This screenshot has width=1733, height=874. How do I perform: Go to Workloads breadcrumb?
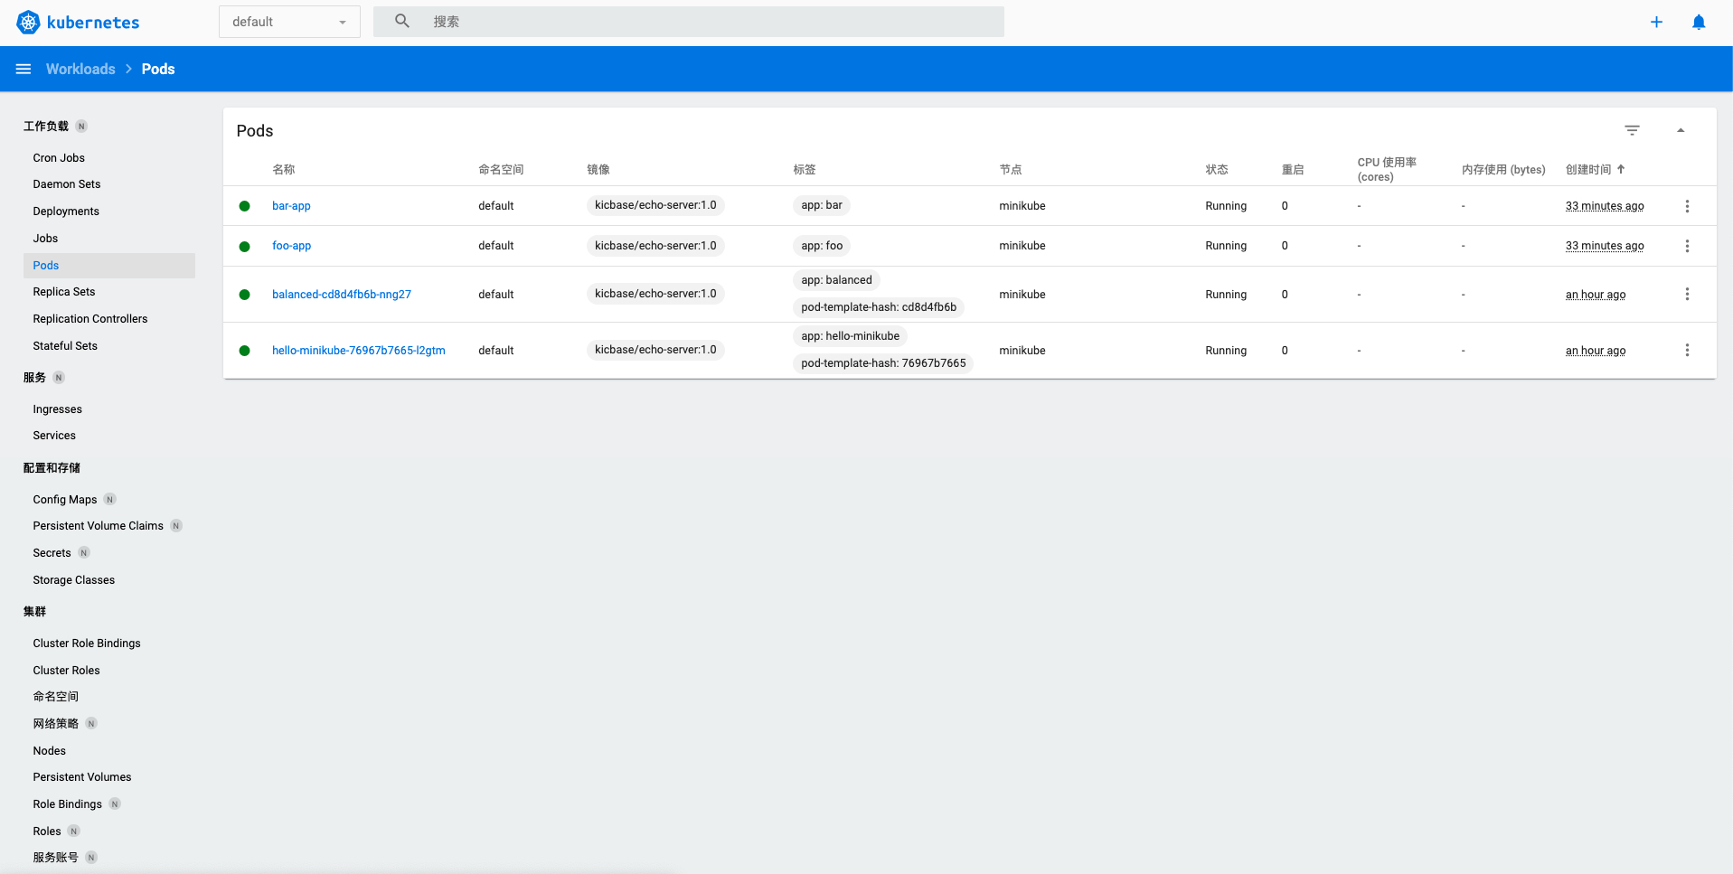80,69
